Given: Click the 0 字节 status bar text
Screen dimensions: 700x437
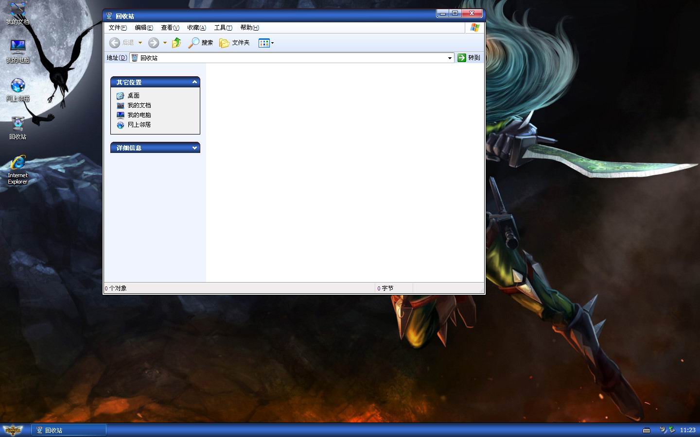Looking at the screenshot, I should click(385, 288).
